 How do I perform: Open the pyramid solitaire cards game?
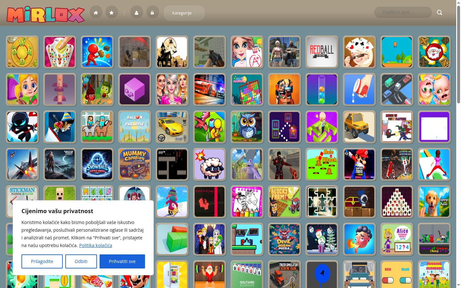[397, 202]
